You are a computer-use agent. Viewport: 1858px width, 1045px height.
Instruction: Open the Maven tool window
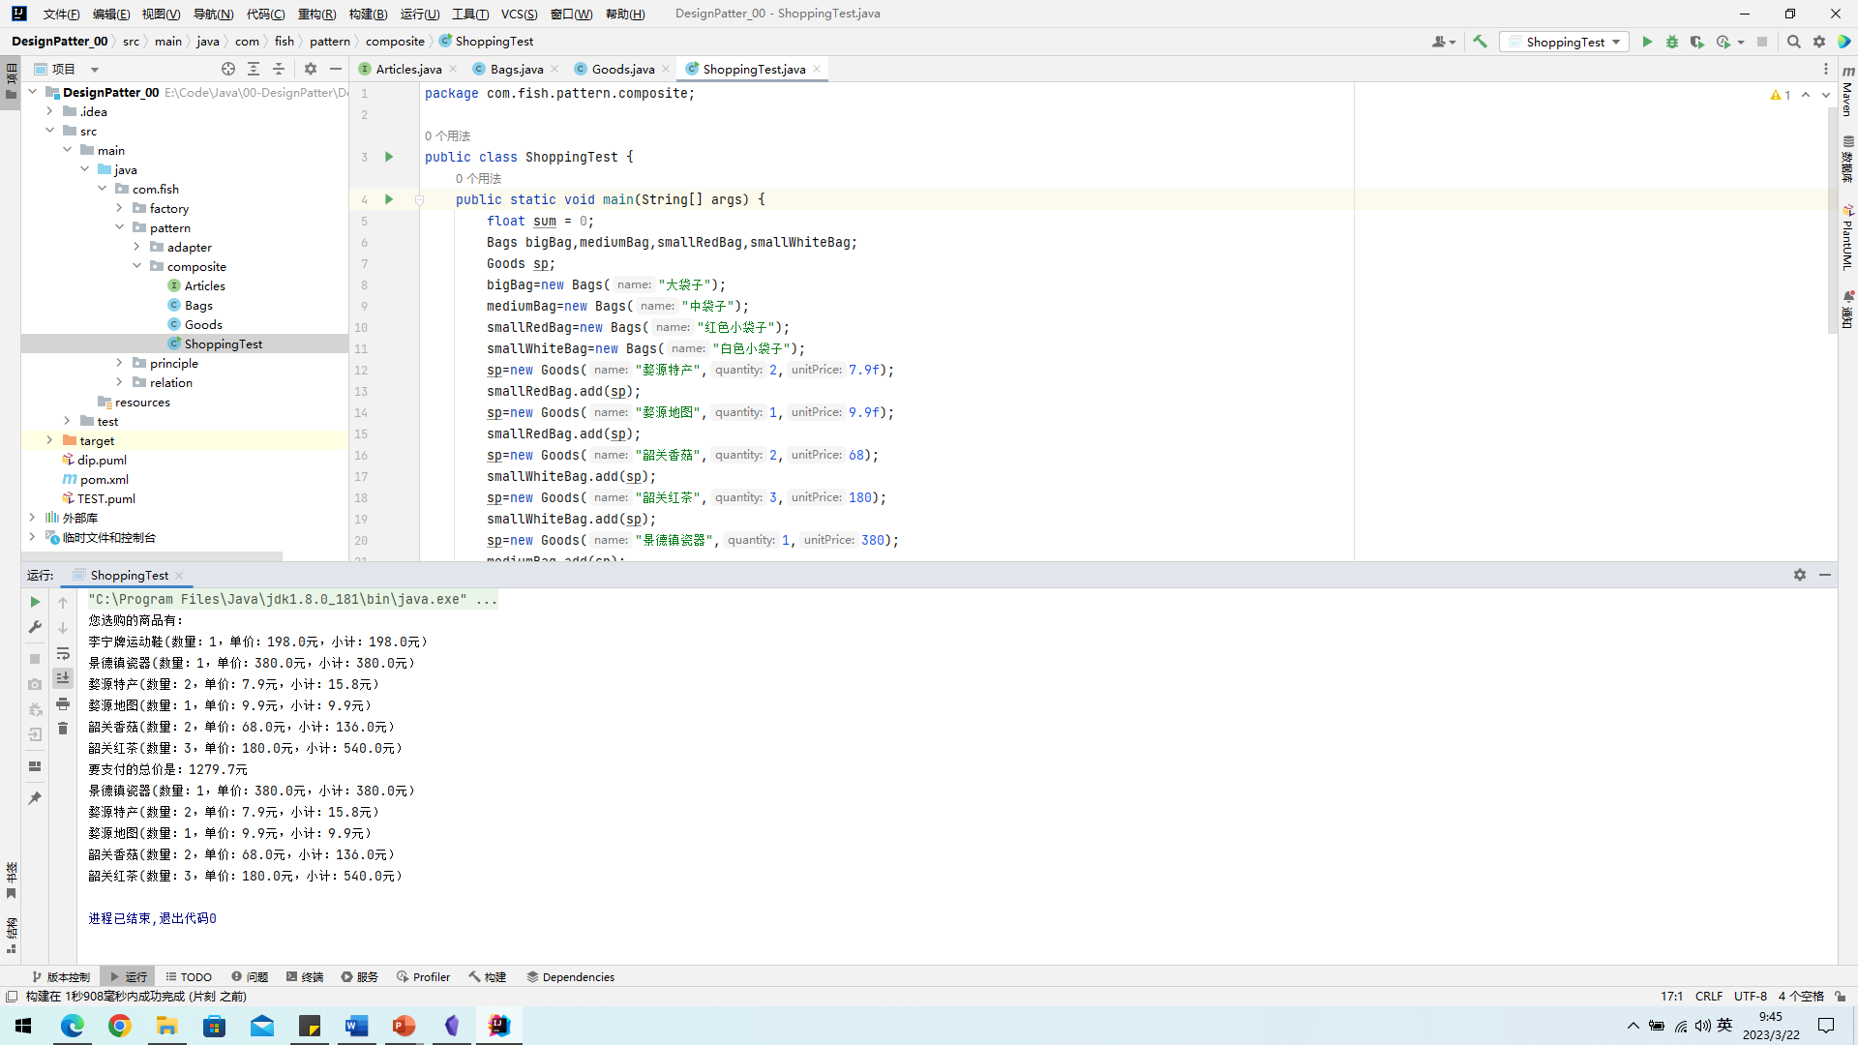(x=1847, y=90)
